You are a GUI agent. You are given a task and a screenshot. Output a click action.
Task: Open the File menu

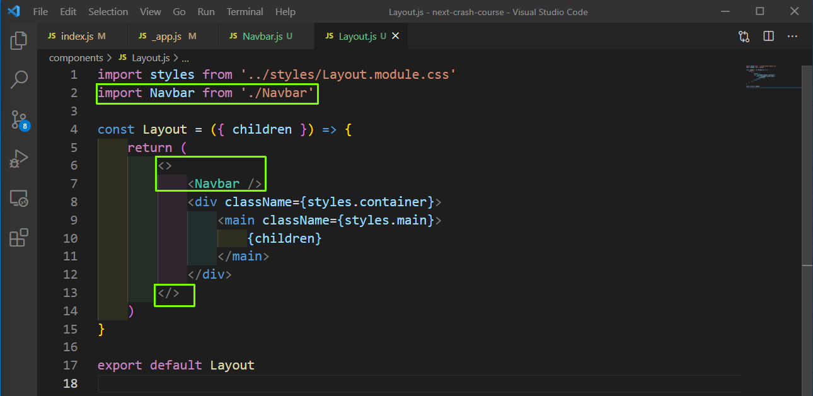40,12
